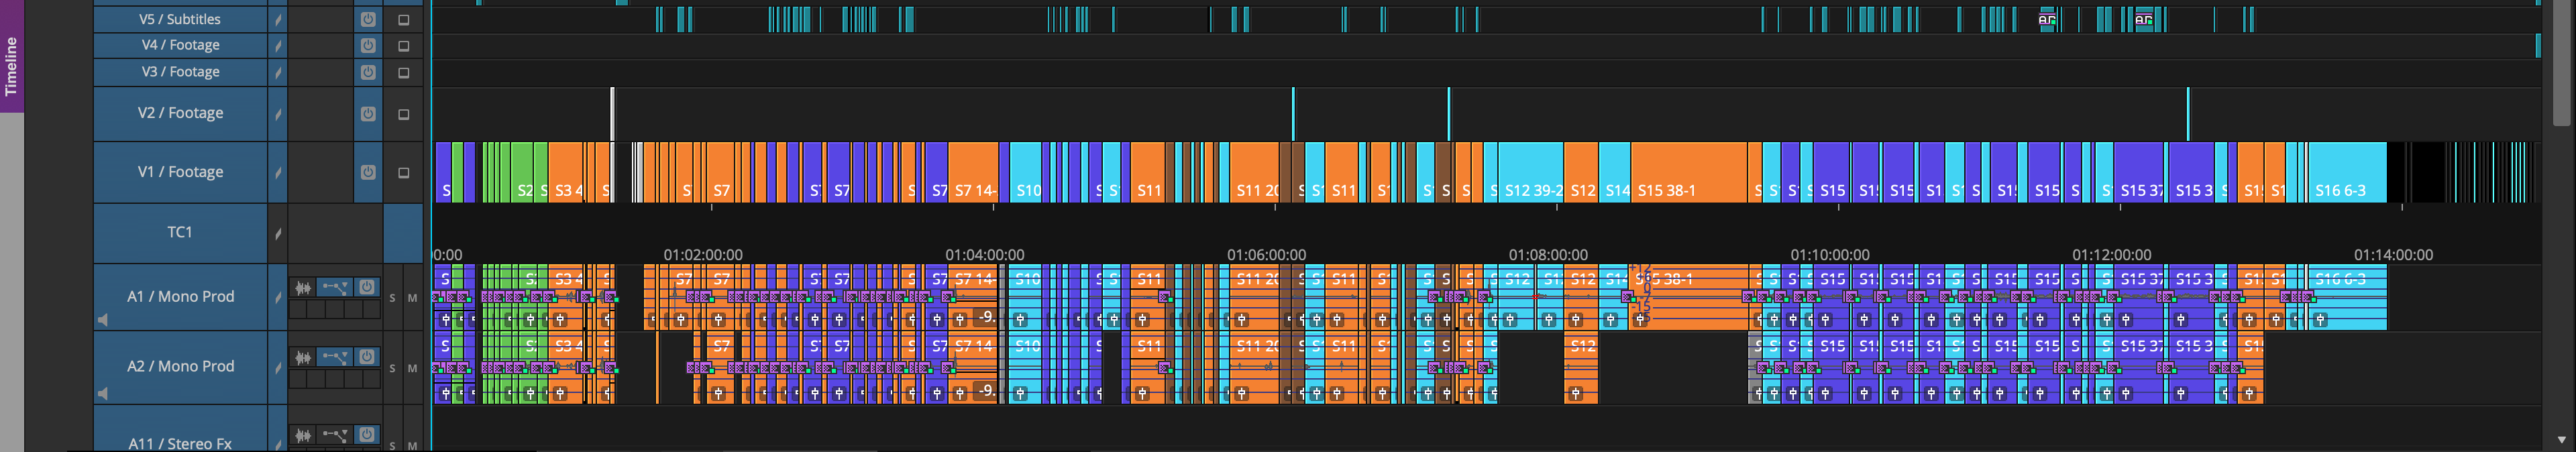Image resolution: width=2576 pixels, height=452 pixels.
Task: Click the monitor icon on V3 / Footage
Action: [x=404, y=73]
